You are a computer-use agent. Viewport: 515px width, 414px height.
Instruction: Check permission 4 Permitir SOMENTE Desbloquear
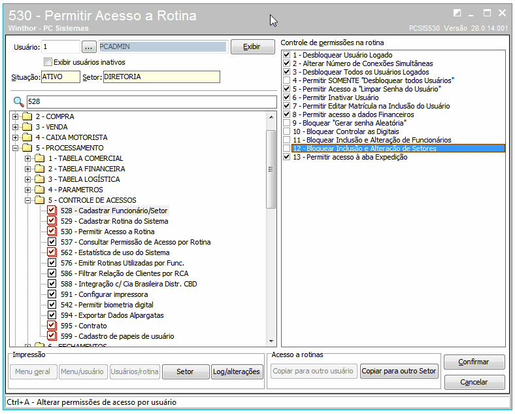287,80
